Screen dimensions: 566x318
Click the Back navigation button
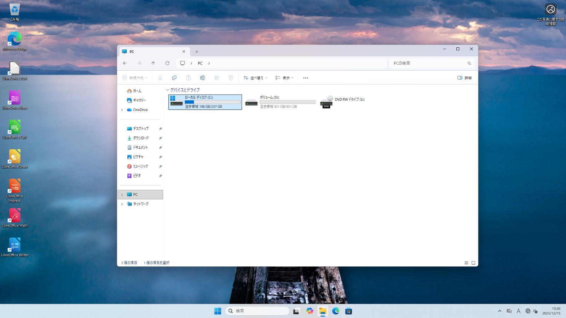pyautogui.click(x=125, y=63)
